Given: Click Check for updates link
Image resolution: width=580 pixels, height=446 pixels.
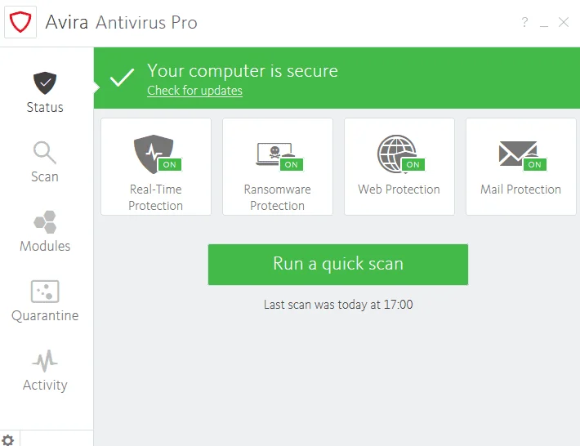Looking at the screenshot, I should click(194, 91).
